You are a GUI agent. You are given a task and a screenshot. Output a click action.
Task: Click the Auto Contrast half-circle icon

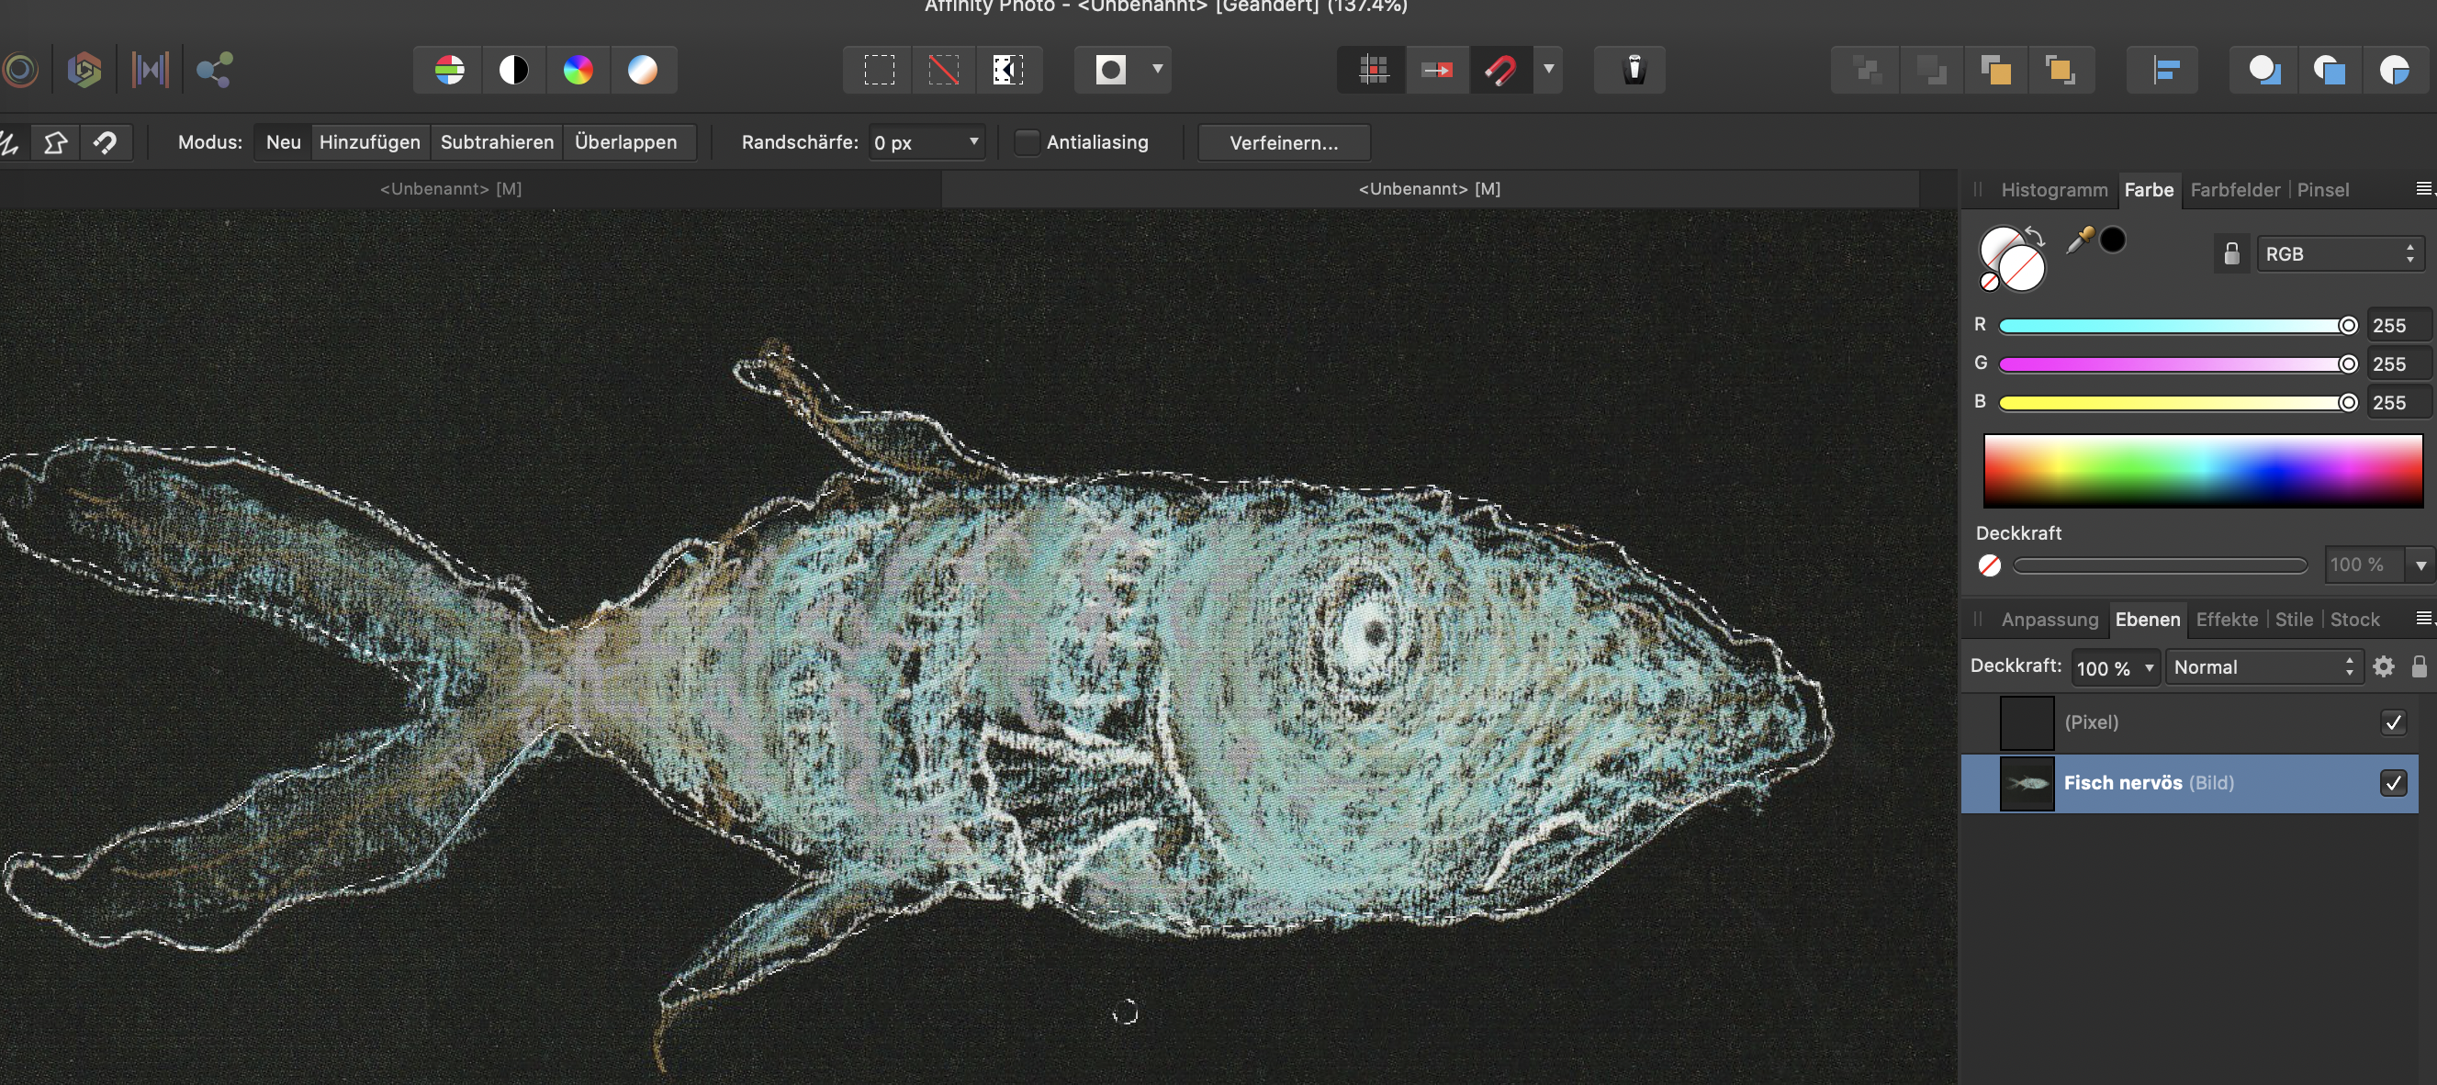tap(513, 70)
